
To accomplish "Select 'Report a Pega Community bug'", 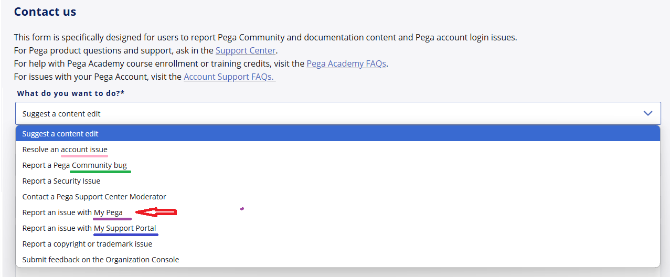I will point(75,165).
